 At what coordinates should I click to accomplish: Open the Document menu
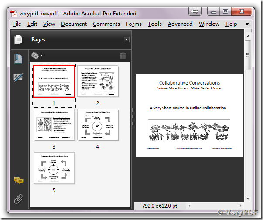tap(74, 24)
